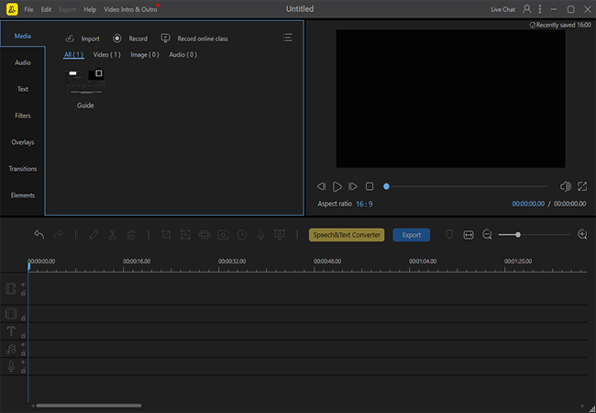
Task: Toggle lock on the main video track
Action: 24,295
